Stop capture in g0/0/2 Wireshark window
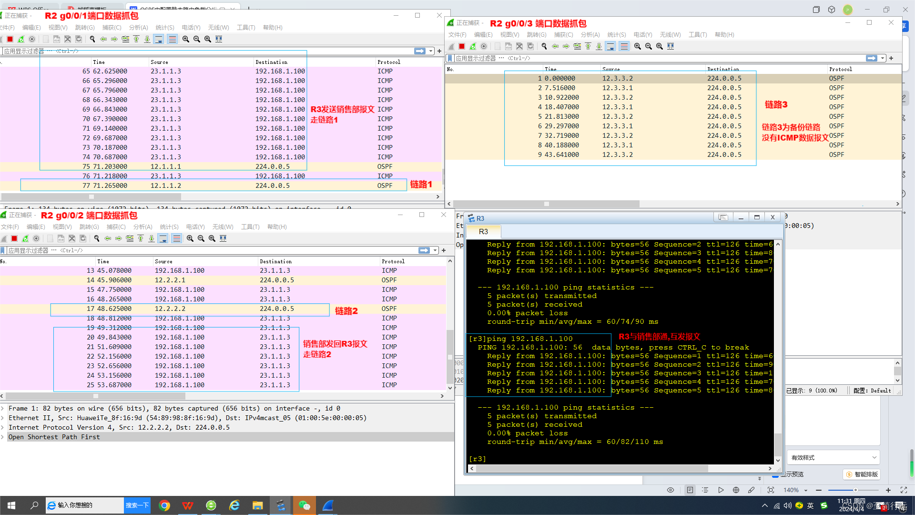The image size is (915, 515). [14, 238]
